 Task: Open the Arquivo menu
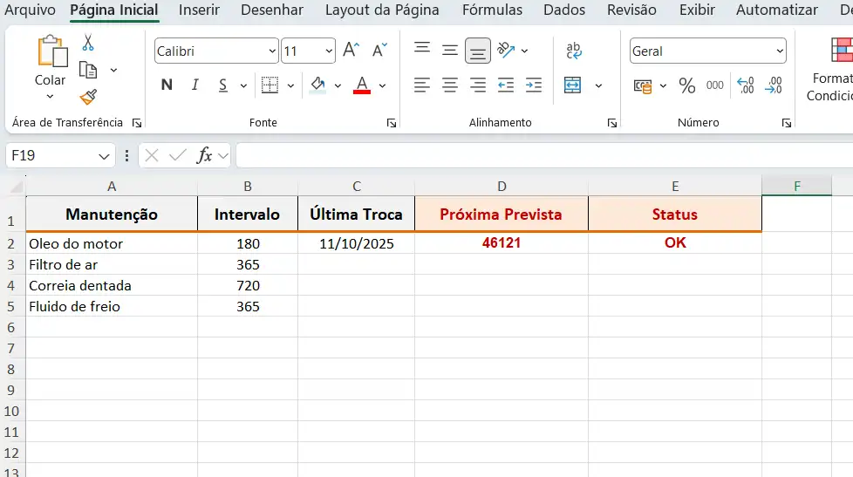tap(31, 10)
